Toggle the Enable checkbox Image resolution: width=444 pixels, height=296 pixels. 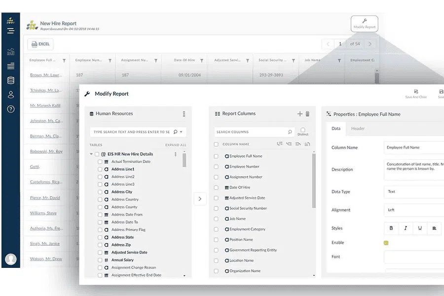(386, 243)
